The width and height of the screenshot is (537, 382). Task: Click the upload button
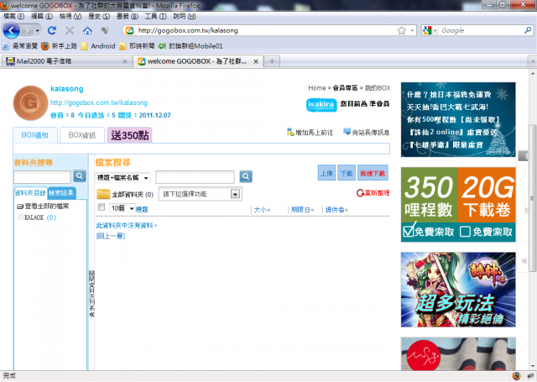click(326, 173)
